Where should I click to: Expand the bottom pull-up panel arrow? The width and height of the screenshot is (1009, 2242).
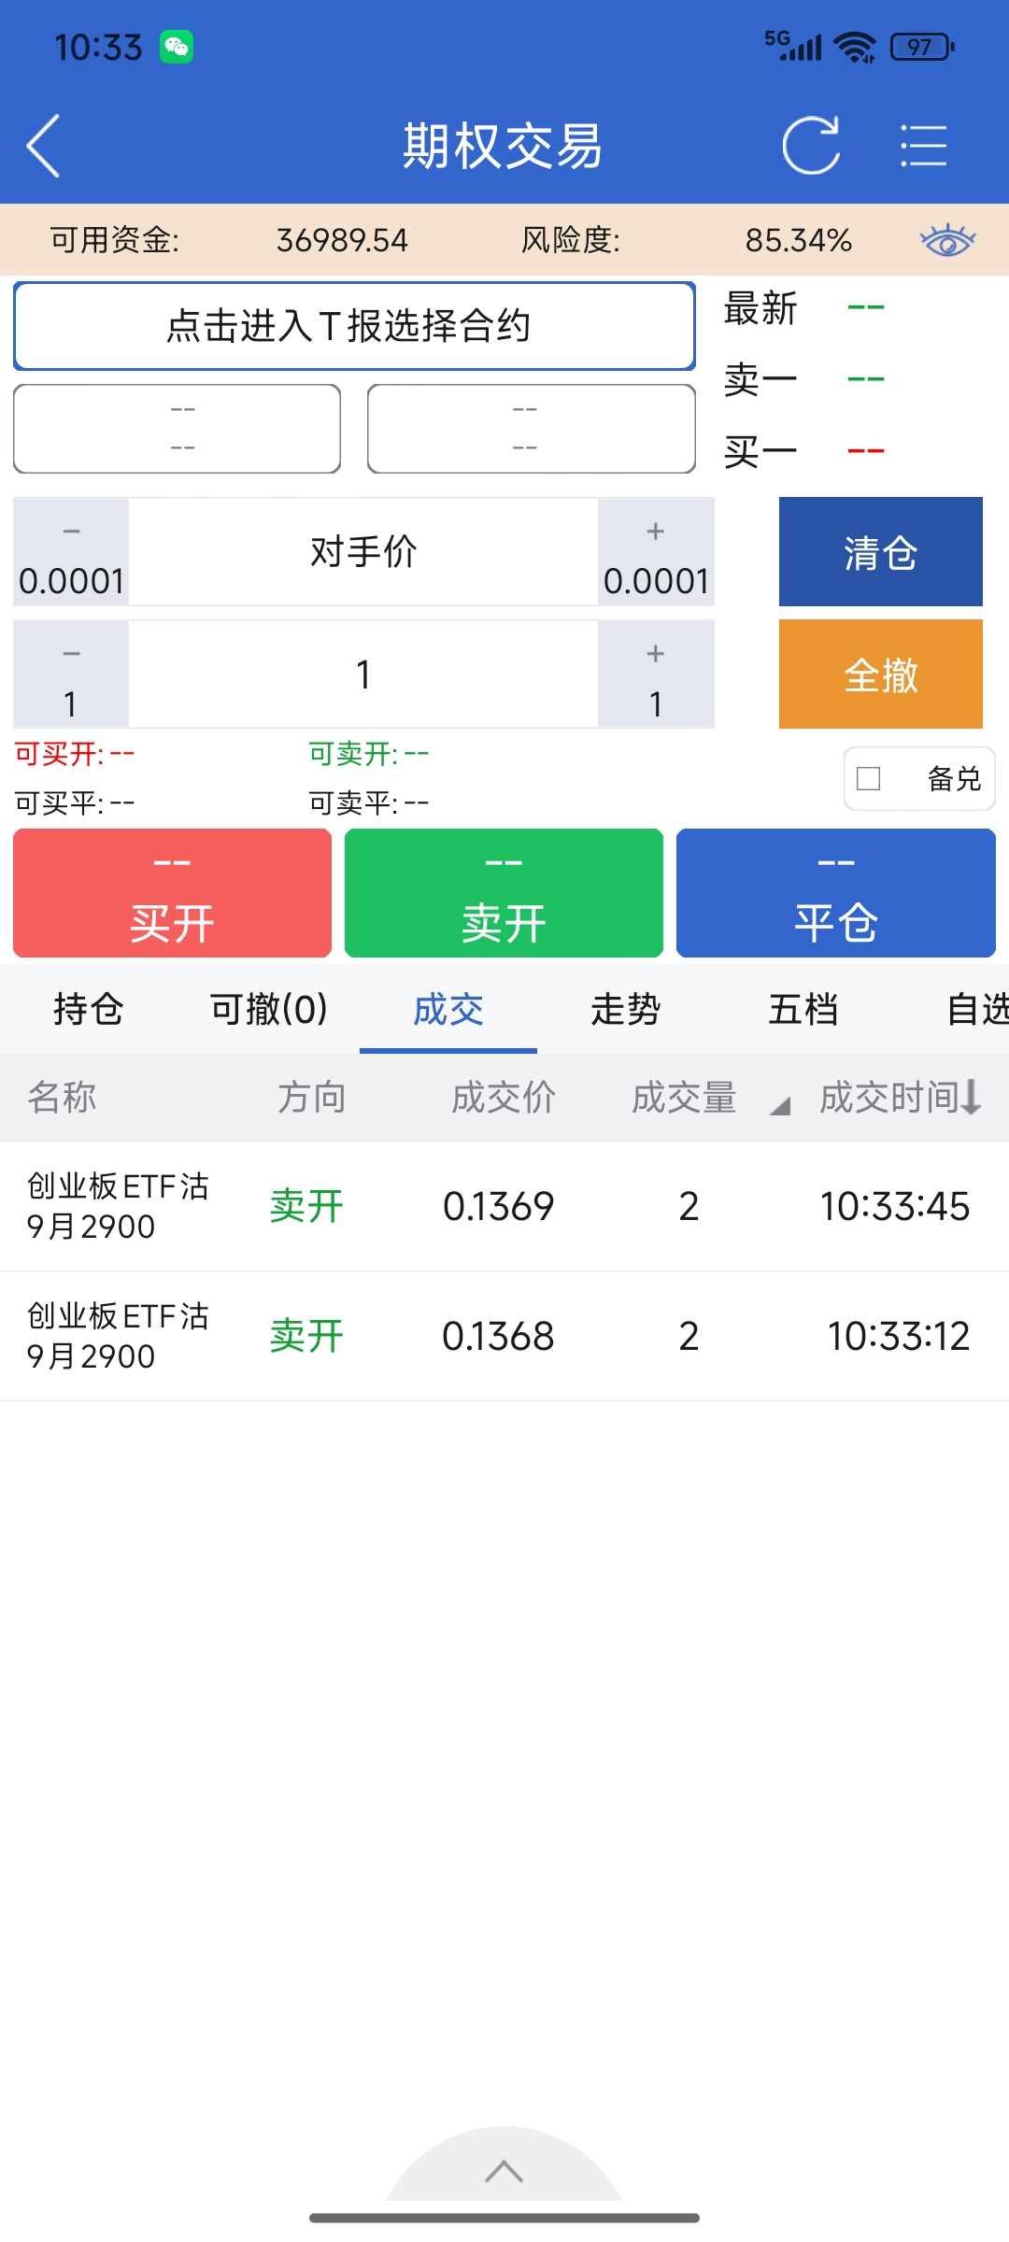[504, 2171]
